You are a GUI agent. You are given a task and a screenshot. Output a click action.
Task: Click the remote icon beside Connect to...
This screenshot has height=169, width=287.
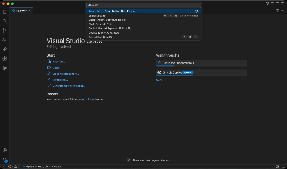coord(49,79)
